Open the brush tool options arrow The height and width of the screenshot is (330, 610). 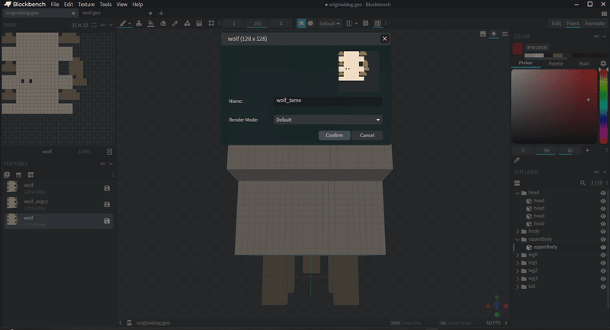[130, 24]
